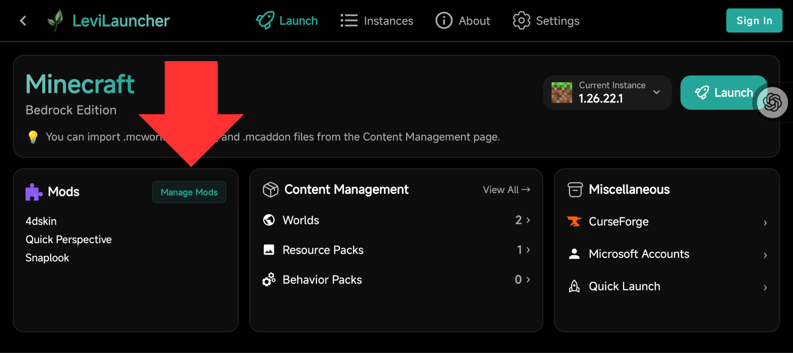Click the Behavior Packs count 0

pyautogui.click(x=518, y=279)
